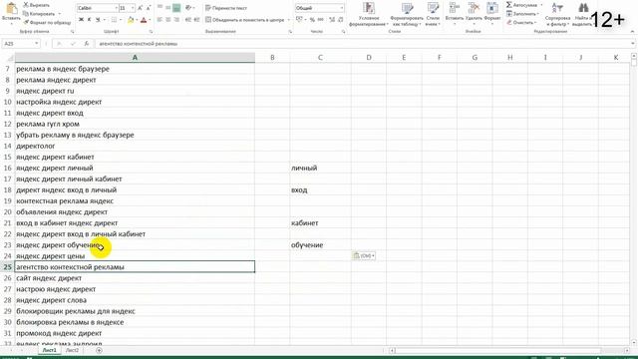Toggle bottom vertical alignment (highlighted)
The height and width of the screenshot is (359, 638).
(176, 8)
